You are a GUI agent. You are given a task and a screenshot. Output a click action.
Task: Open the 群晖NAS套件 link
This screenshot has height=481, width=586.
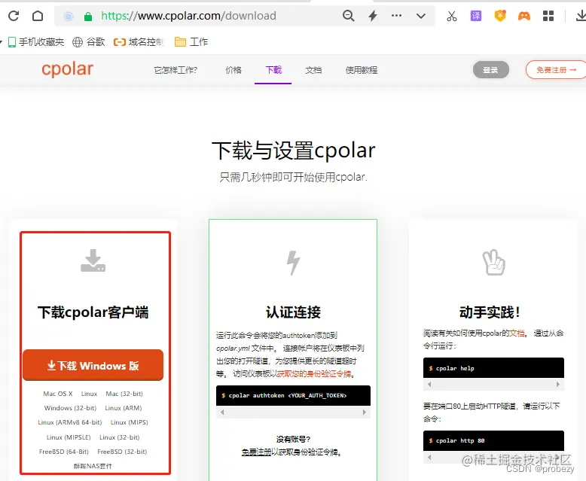coord(93,466)
